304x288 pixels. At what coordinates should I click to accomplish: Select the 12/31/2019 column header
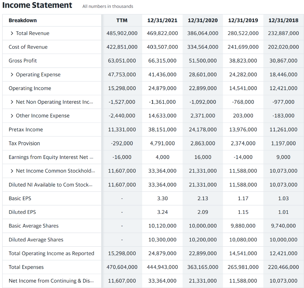point(243,20)
